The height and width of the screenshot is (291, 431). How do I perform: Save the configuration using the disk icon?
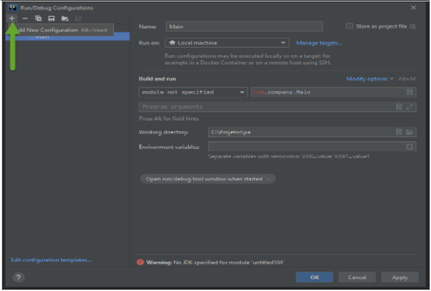[51, 18]
